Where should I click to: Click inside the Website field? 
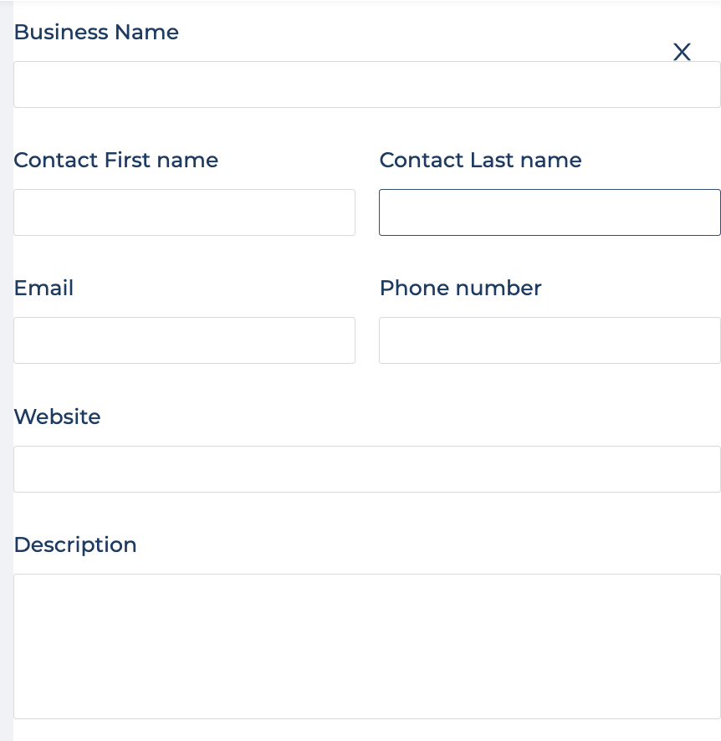pos(367,469)
